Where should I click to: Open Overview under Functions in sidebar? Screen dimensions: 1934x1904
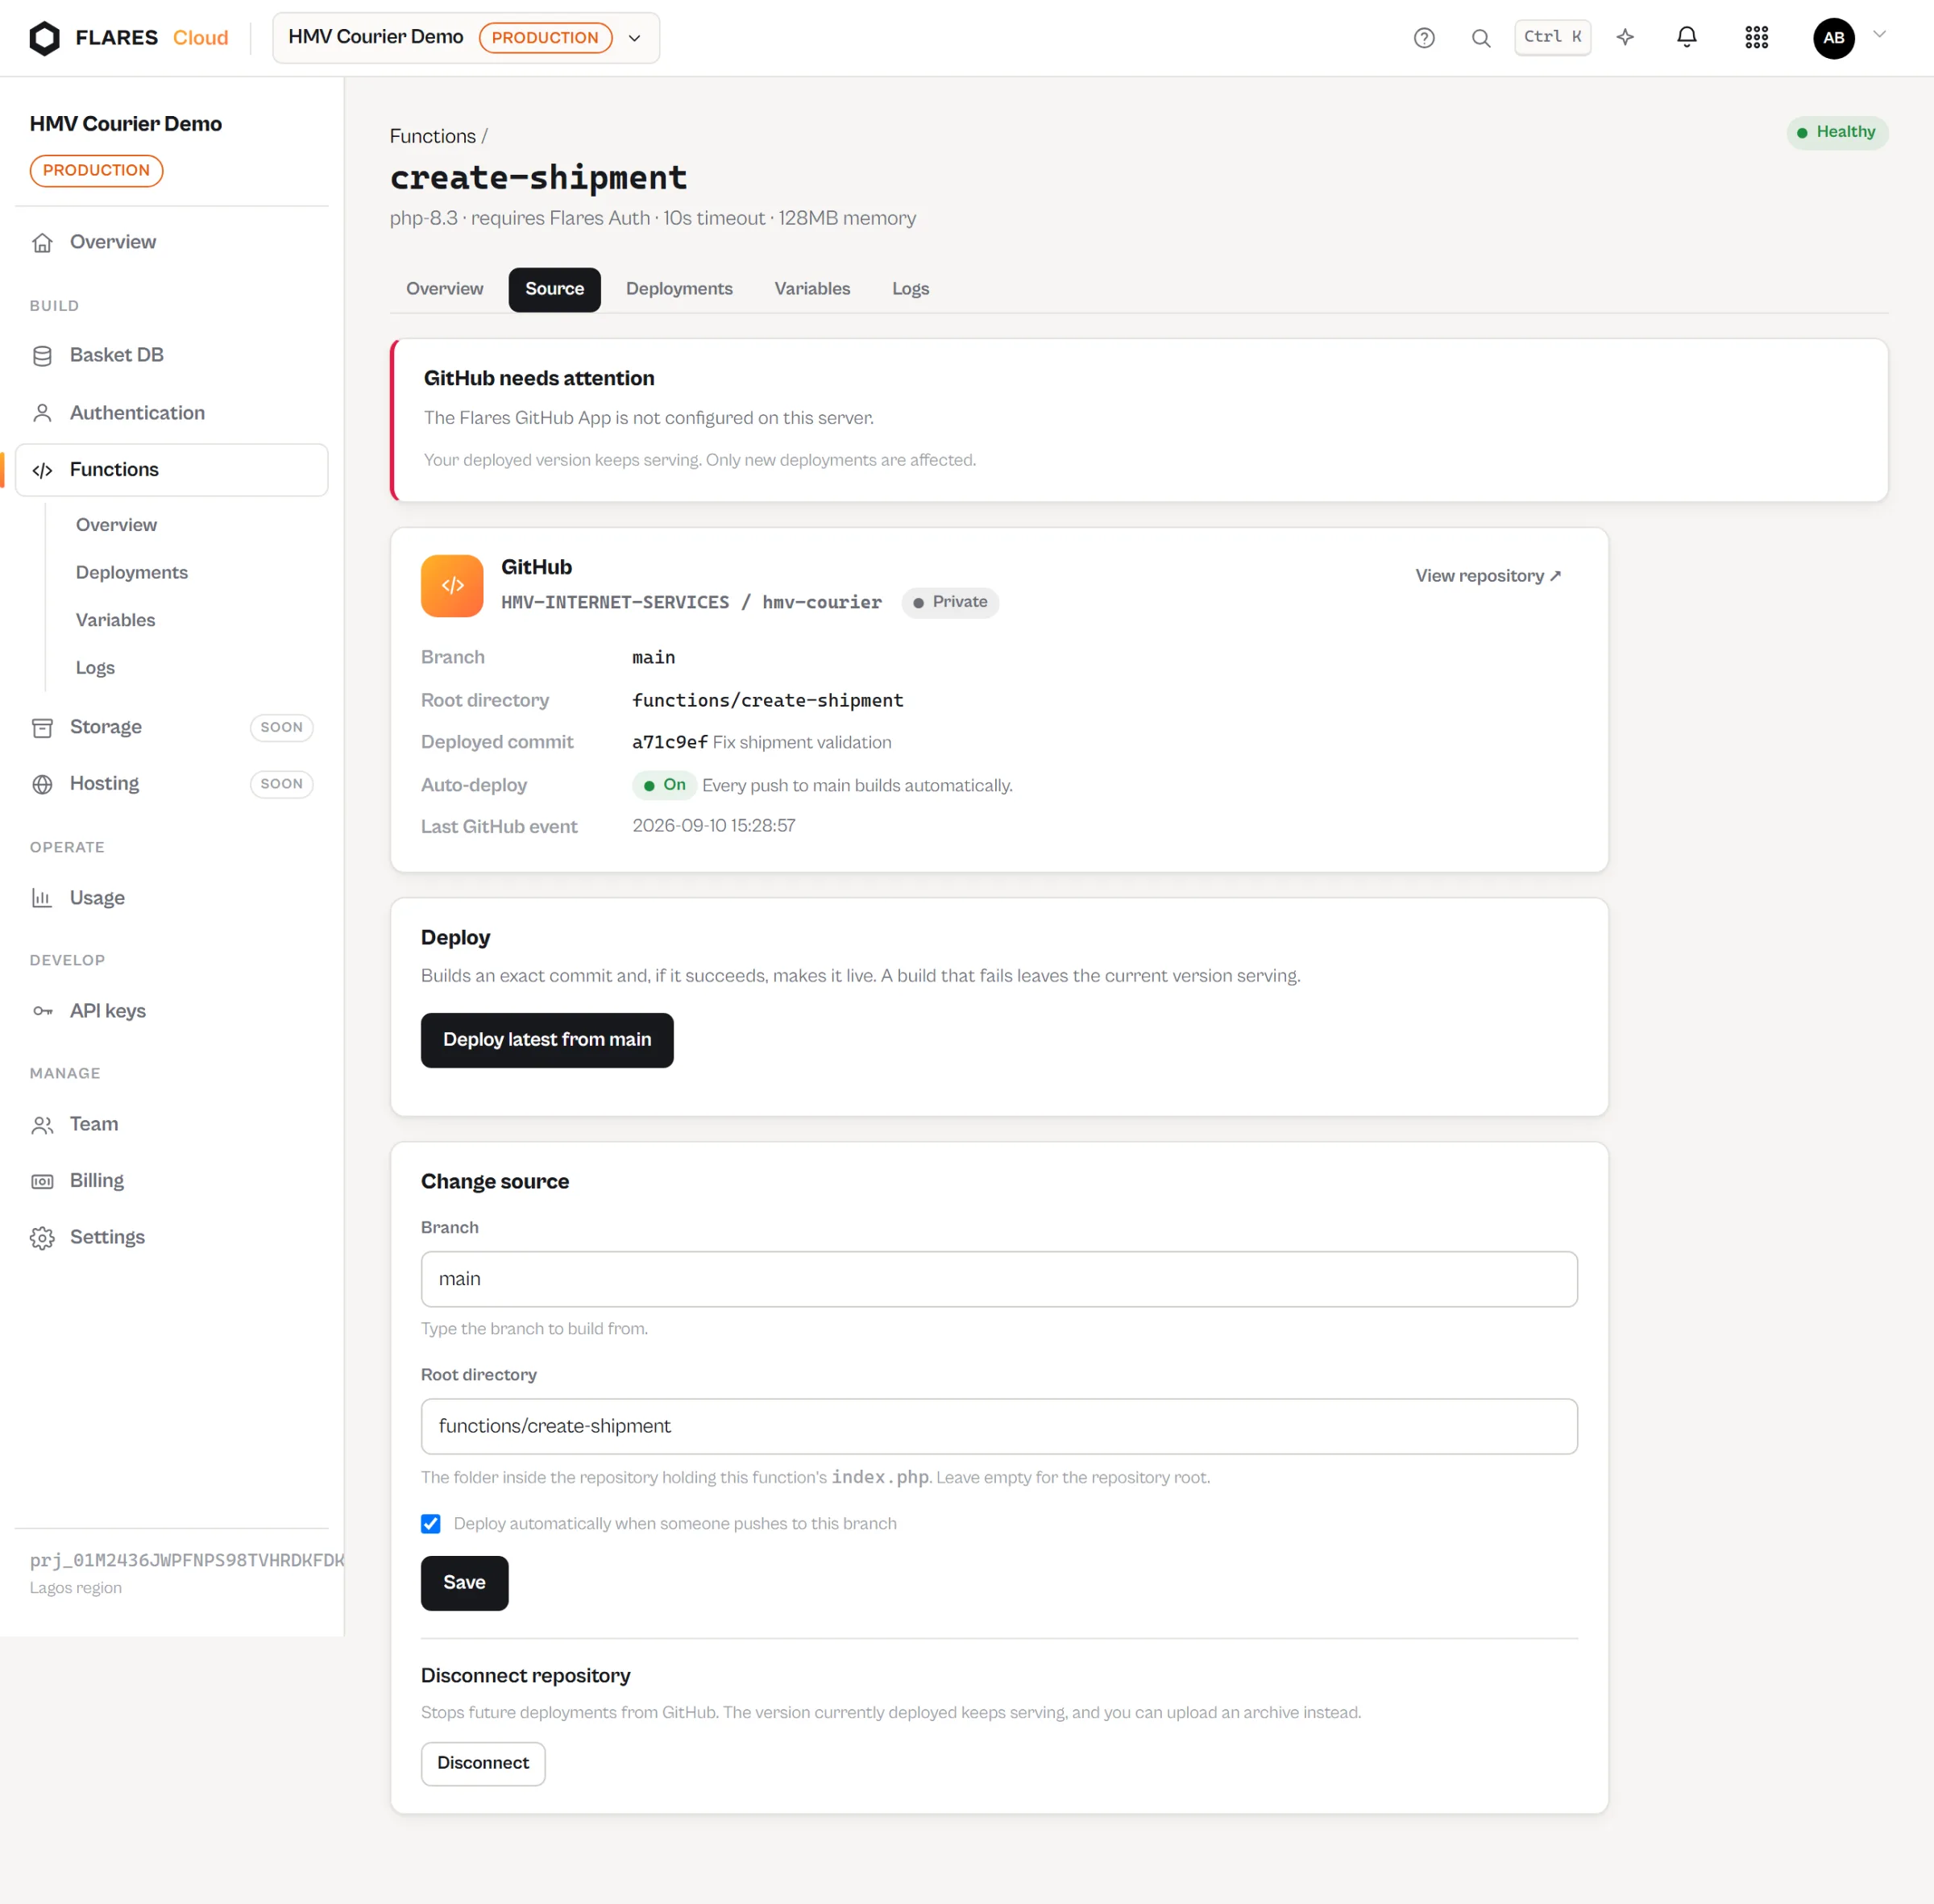[x=116, y=525]
